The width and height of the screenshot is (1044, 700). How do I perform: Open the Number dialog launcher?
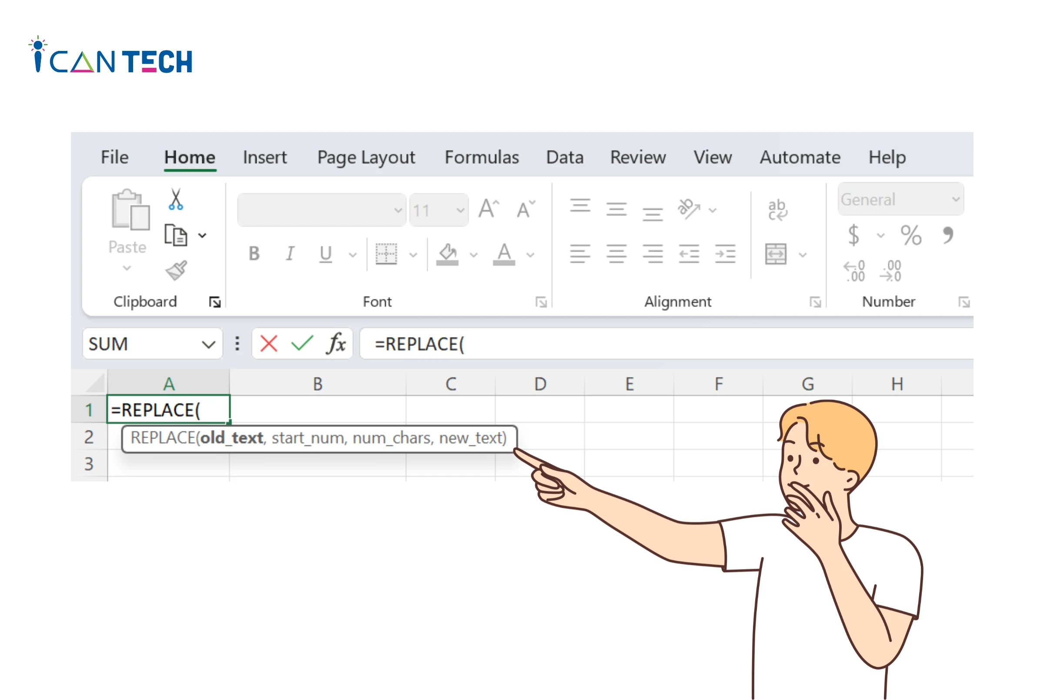click(964, 302)
